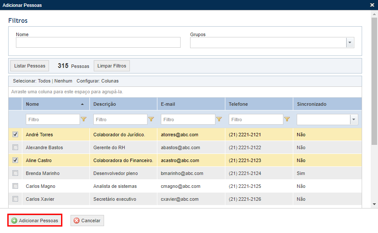Click the Cancelar button
378x233 pixels.
pos(87,221)
